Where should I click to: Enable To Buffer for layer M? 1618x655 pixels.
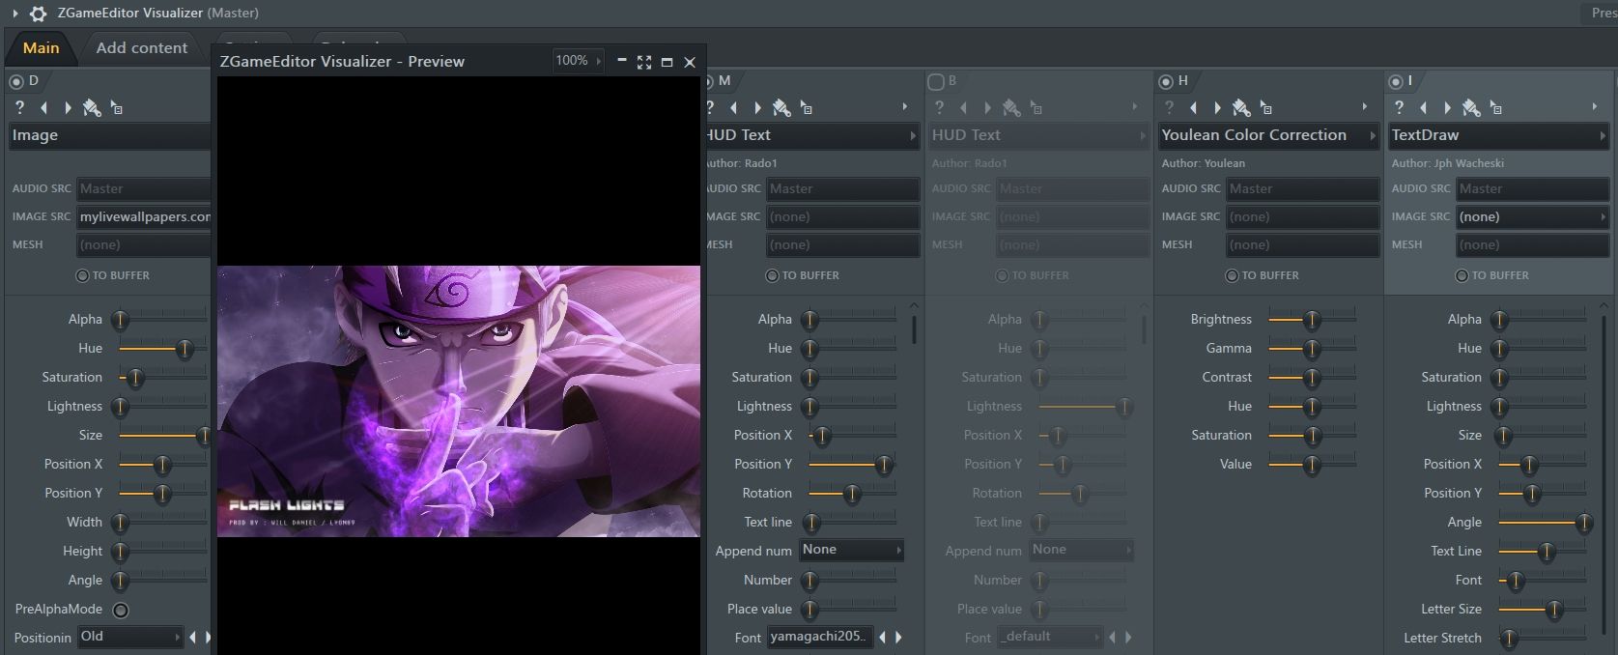772,275
